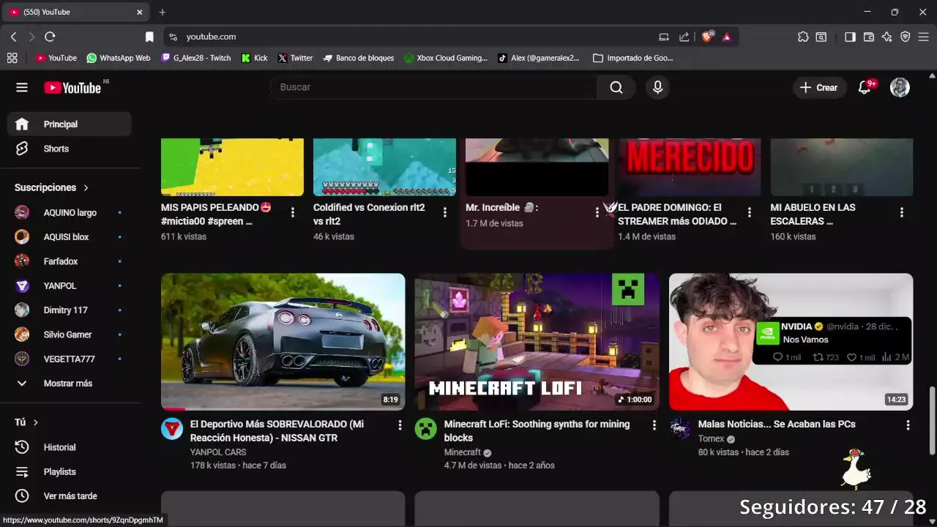Reload the page with the browser refresh button
The image size is (937, 527).
[x=50, y=37]
